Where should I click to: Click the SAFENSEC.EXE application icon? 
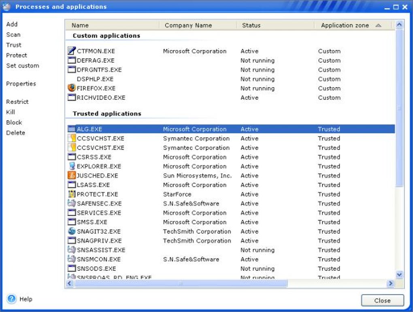[72, 204]
